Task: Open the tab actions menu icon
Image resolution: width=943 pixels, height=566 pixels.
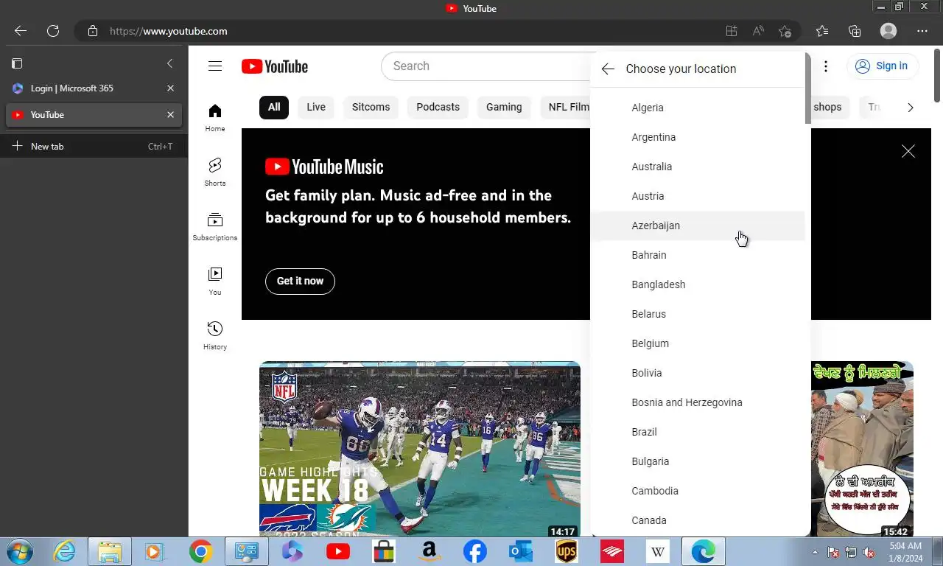Action: coord(18,63)
